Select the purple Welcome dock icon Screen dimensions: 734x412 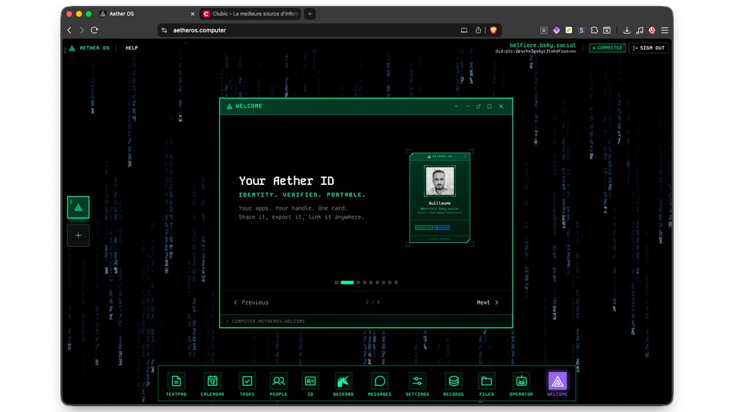tap(557, 381)
